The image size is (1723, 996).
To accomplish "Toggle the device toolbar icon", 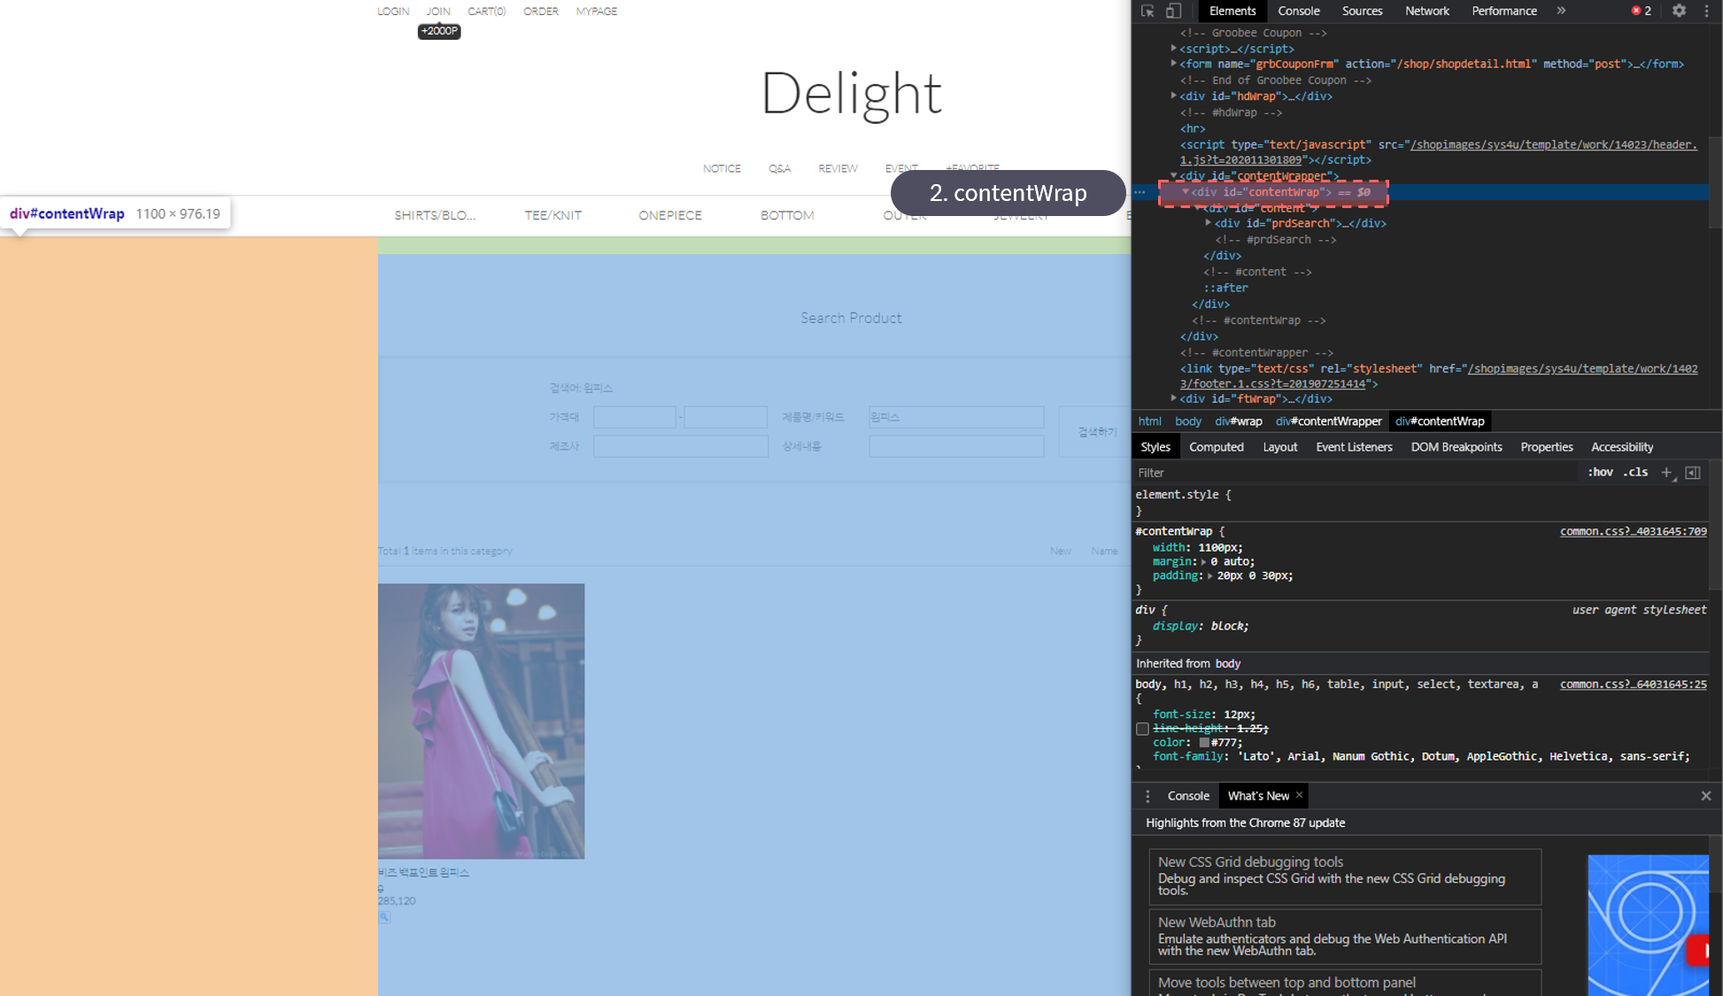I will tap(1173, 11).
